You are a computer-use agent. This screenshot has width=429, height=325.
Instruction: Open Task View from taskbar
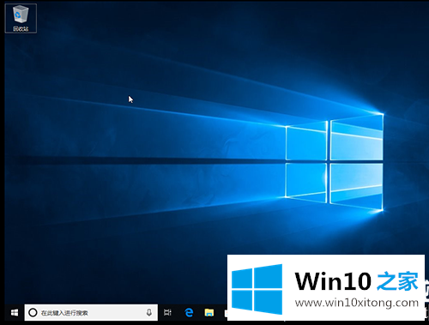pyautogui.click(x=167, y=313)
